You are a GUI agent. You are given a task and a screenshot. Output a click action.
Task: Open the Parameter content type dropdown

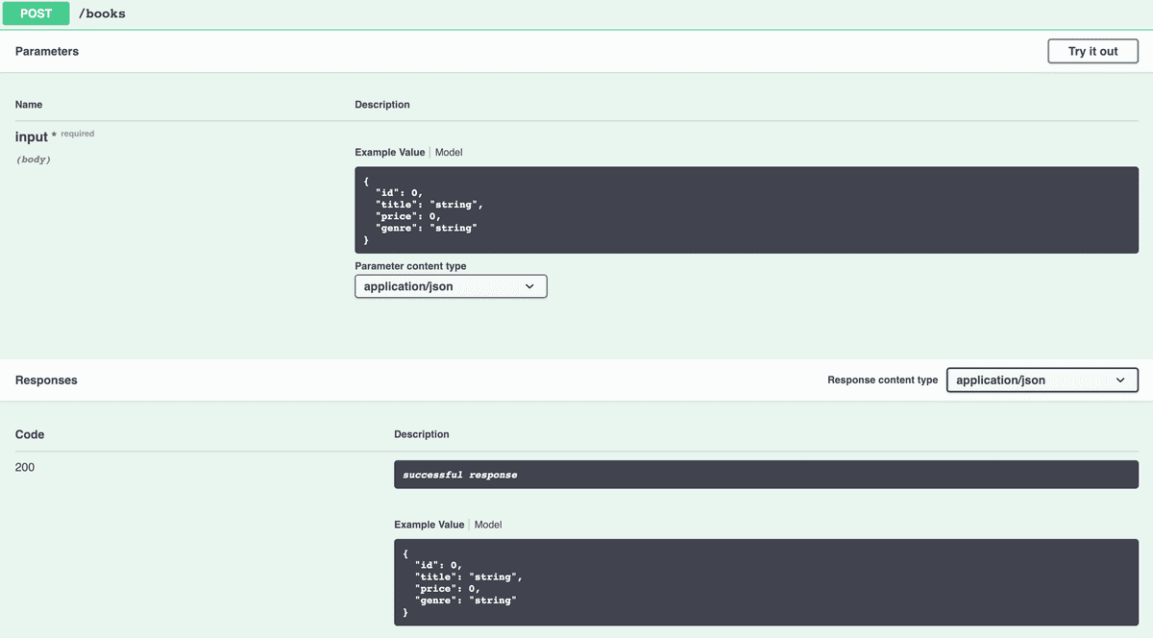(x=451, y=286)
